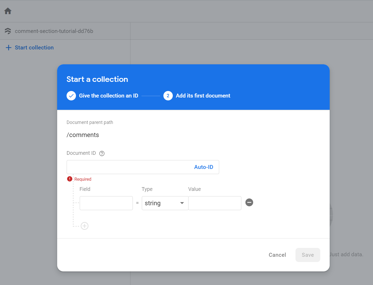
Task: Click the Value input field for the string
Action: click(x=215, y=203)
